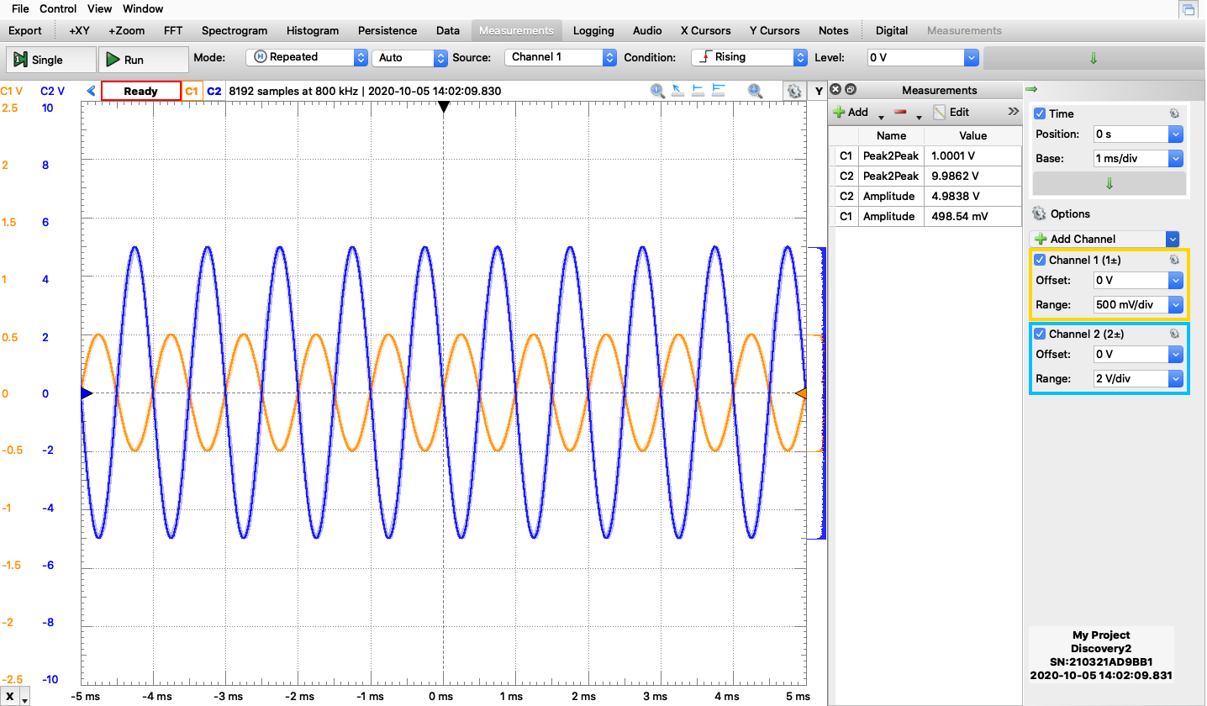Open the Control menu
The width and height of the screenshot is (1207, 706).
pos(58,8)
